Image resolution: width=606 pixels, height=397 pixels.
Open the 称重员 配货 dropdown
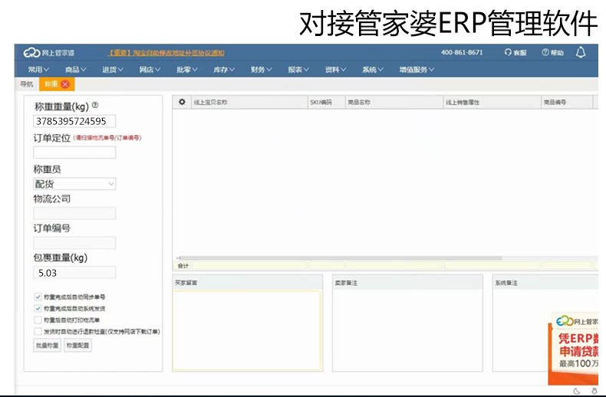(74, 184)
